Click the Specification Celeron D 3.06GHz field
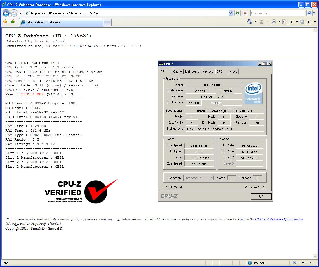The width and height of the screenshot is (319, 267). 225,111
